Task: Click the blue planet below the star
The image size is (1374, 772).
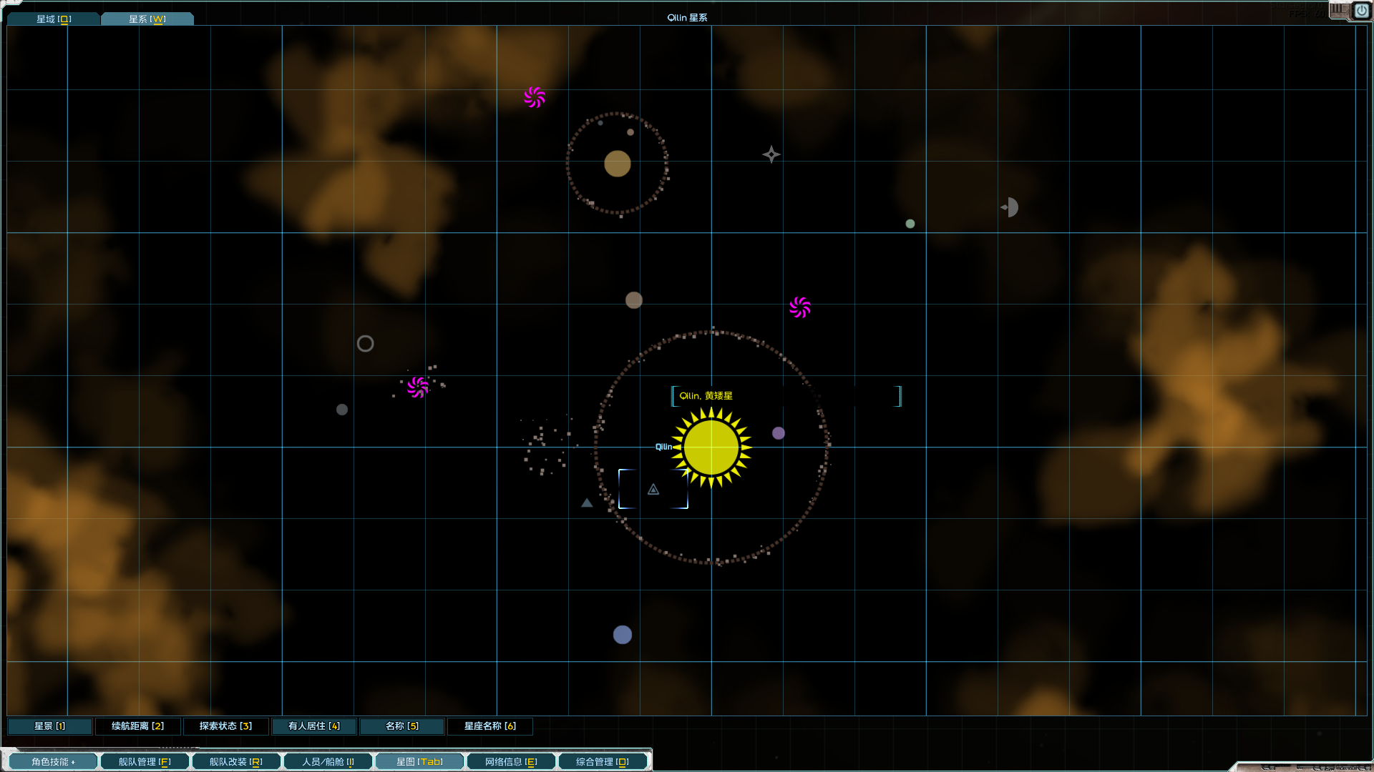Action: pyautogui.click(x=623, y=635)
